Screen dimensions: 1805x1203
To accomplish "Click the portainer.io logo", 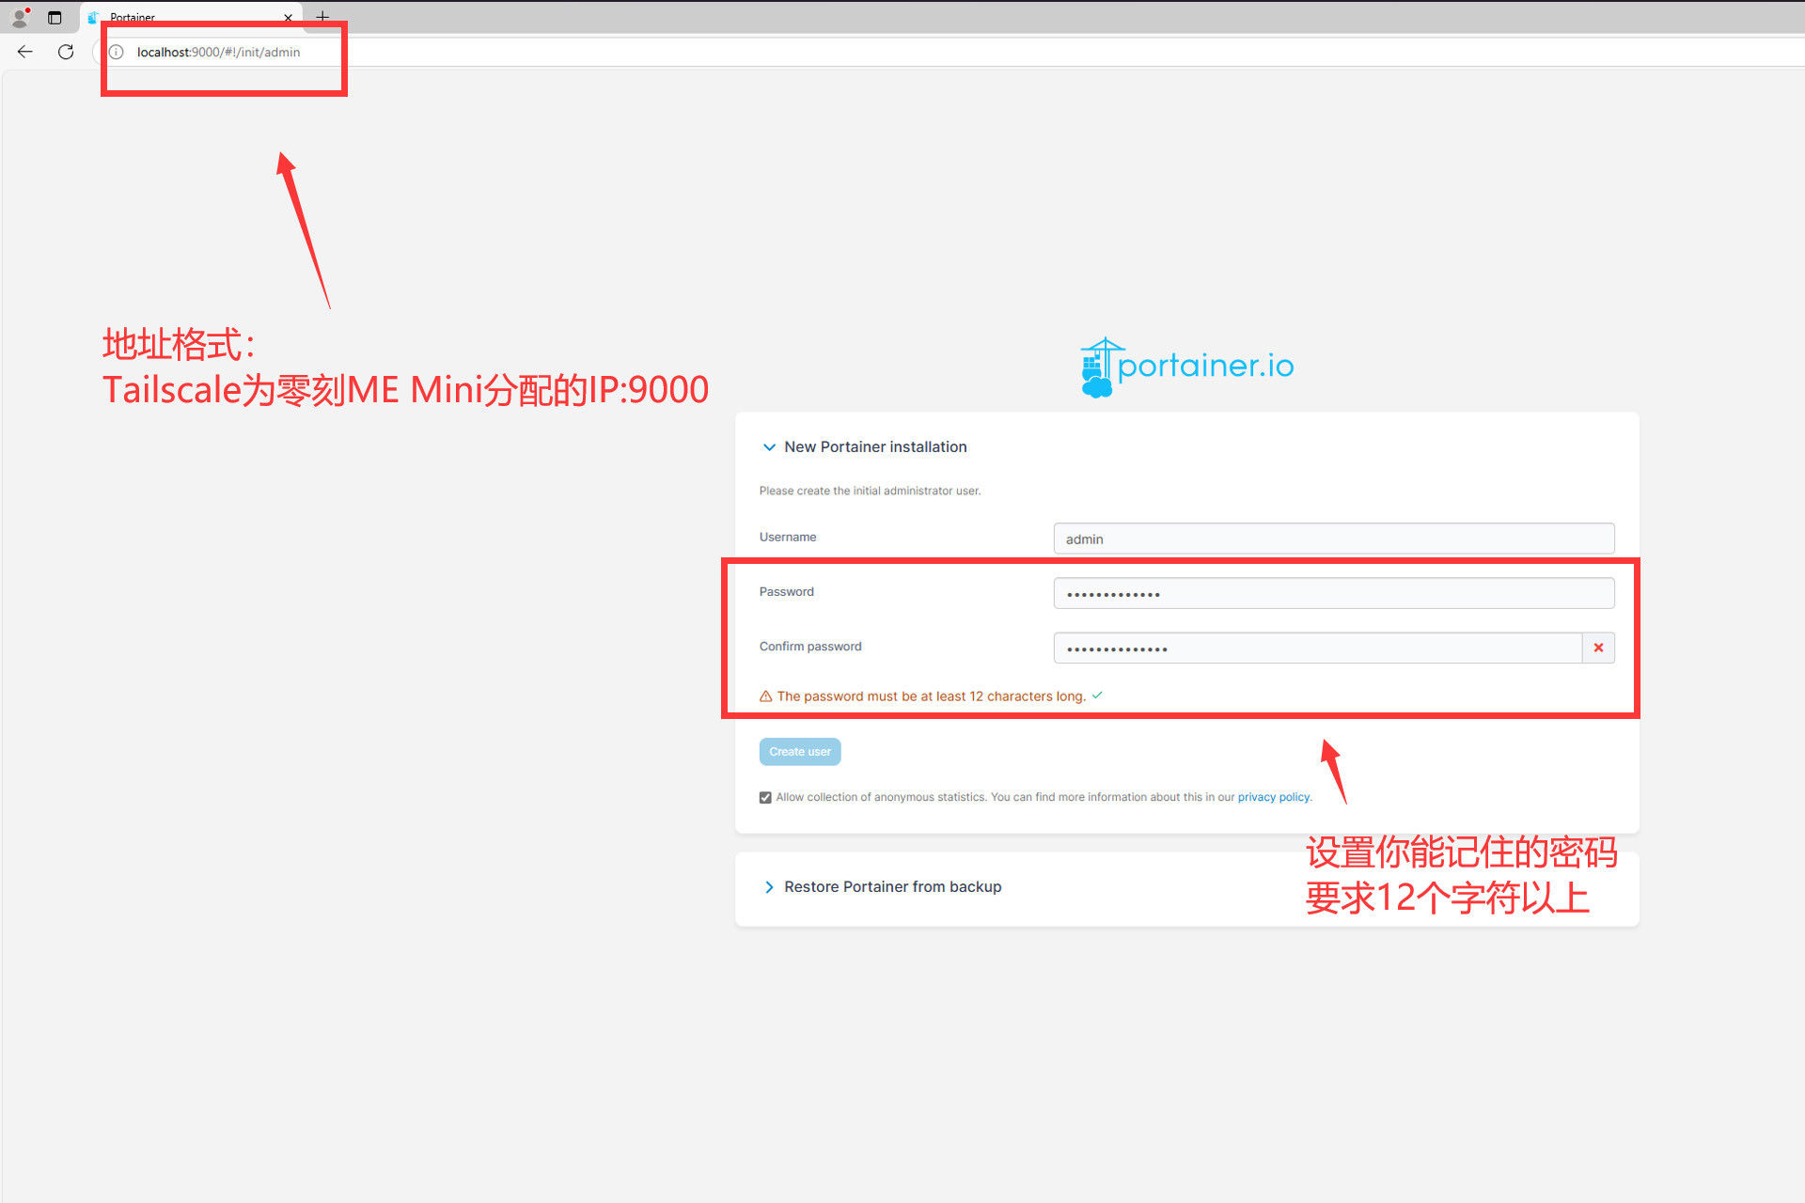I will coord(1187,367).
